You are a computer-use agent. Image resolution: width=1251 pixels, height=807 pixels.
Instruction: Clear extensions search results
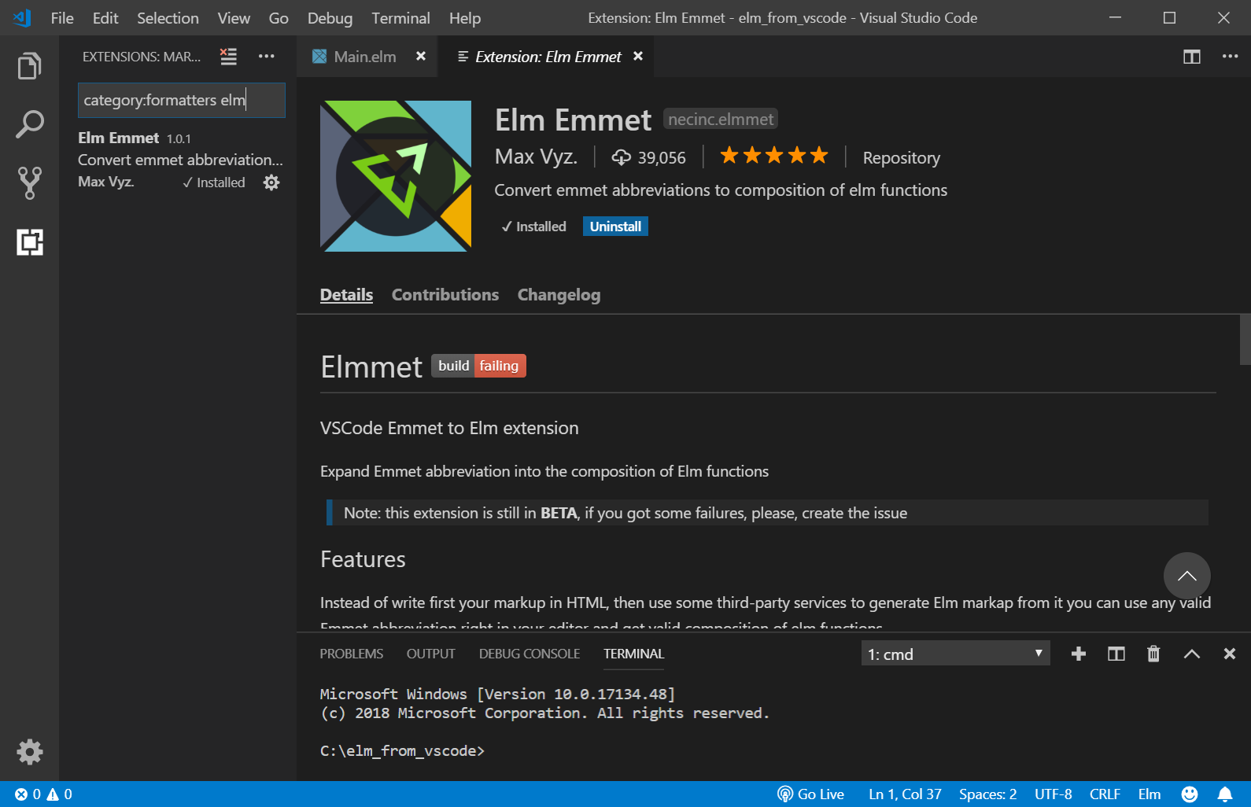pos(228,57)
